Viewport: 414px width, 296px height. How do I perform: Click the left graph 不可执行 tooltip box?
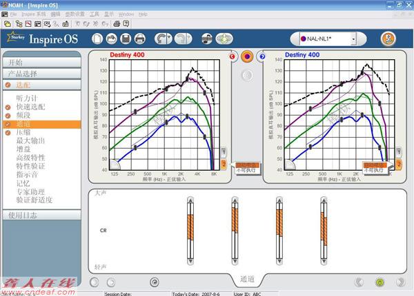(x=247, y=168)
